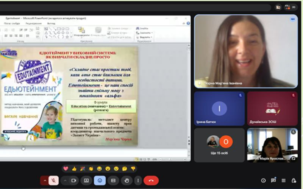Image resolution: width=303 pixels, height=189 pixels.
Task: Open the 'Упорядкувати' arrange dropdown
Action: tap(82, 32)
